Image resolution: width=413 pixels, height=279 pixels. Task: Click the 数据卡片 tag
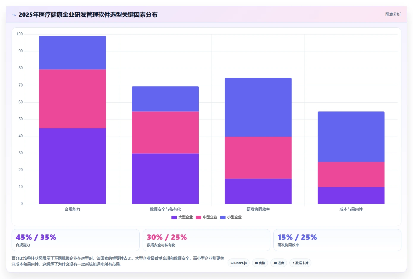[300, 263]
